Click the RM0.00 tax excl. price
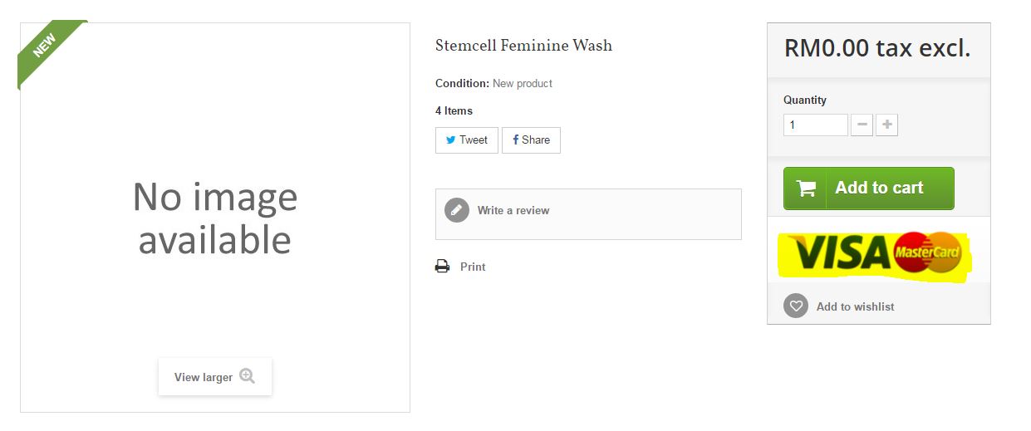Screen dimensions: 1031x431 (877, 49)
